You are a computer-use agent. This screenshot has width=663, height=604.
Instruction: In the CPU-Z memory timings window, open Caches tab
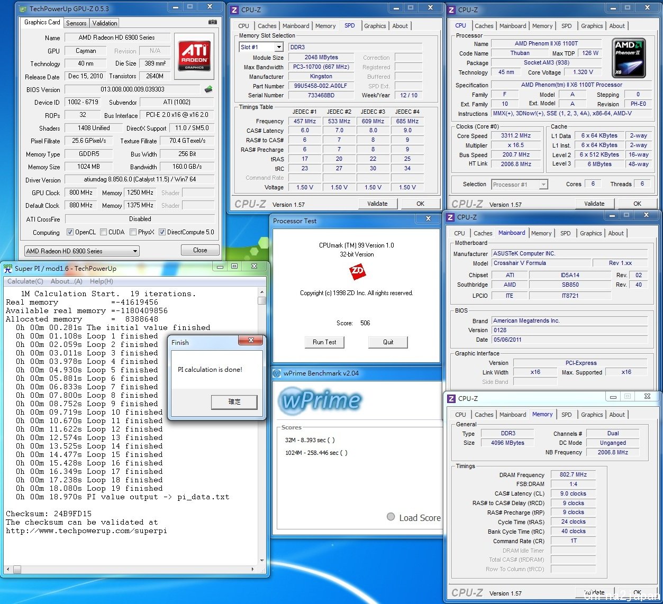[x=484, y=415]
